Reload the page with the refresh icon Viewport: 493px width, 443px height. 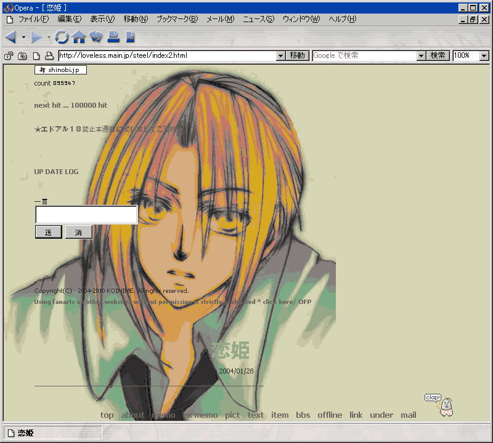tap(62, 37)
